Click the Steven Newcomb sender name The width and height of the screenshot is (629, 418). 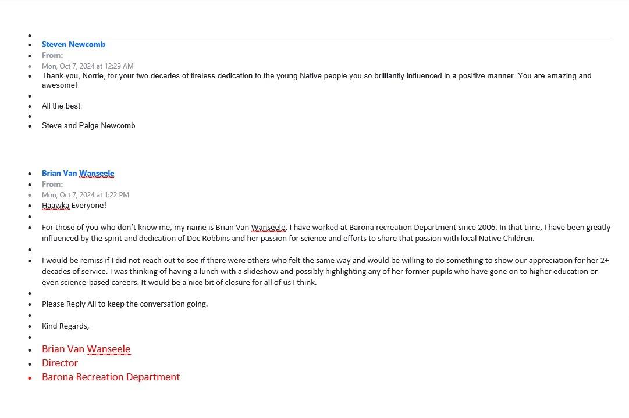[x=73, y=45]
